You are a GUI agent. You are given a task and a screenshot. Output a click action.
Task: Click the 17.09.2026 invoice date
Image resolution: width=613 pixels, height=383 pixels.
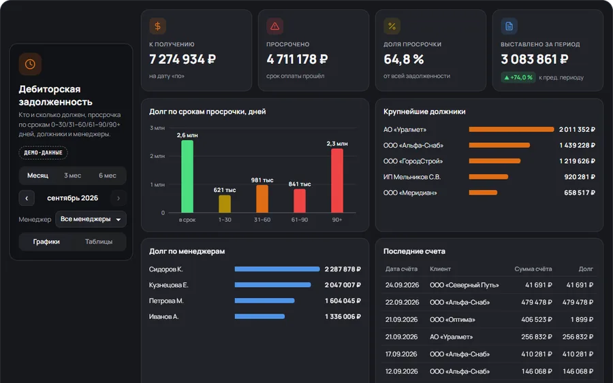tap(401, 354)
